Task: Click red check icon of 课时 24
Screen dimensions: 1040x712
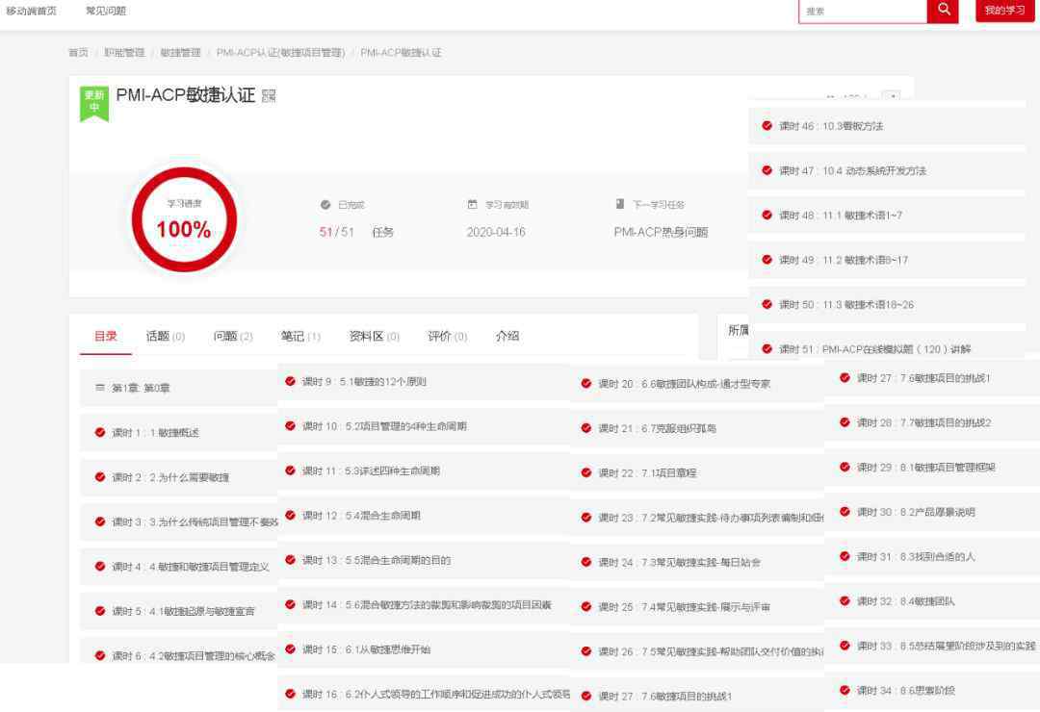Action: click(585, 562)
